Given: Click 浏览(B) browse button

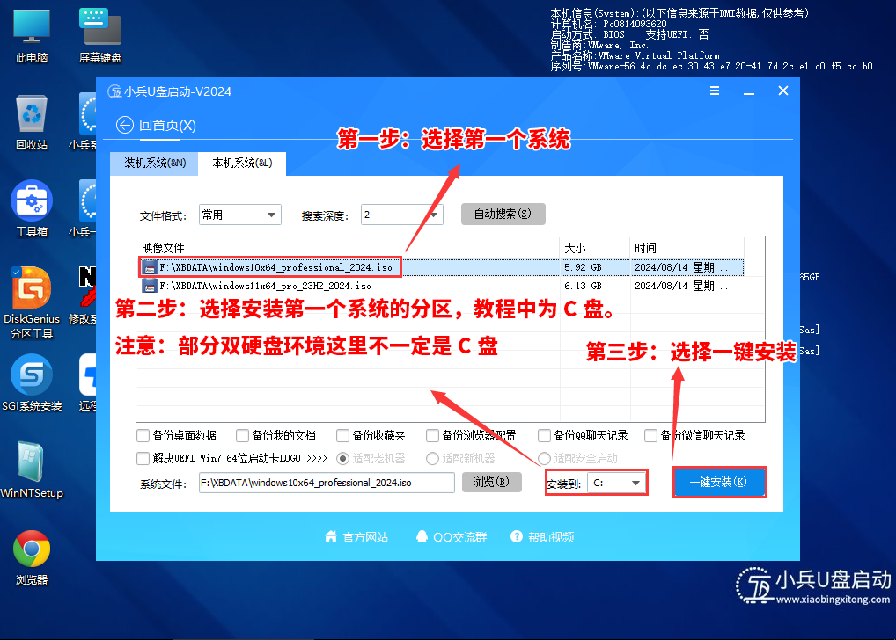Looking at the screenshot, I should pyautogui.click(x=491, y=482).
